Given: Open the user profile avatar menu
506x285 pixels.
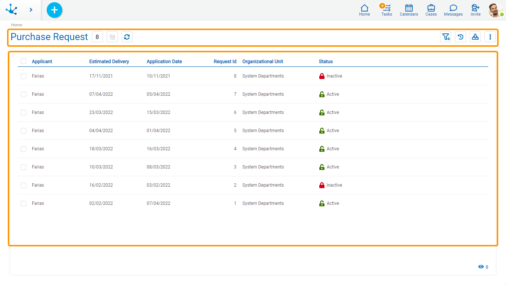Looking at the screenshot, I should (495, 10).
